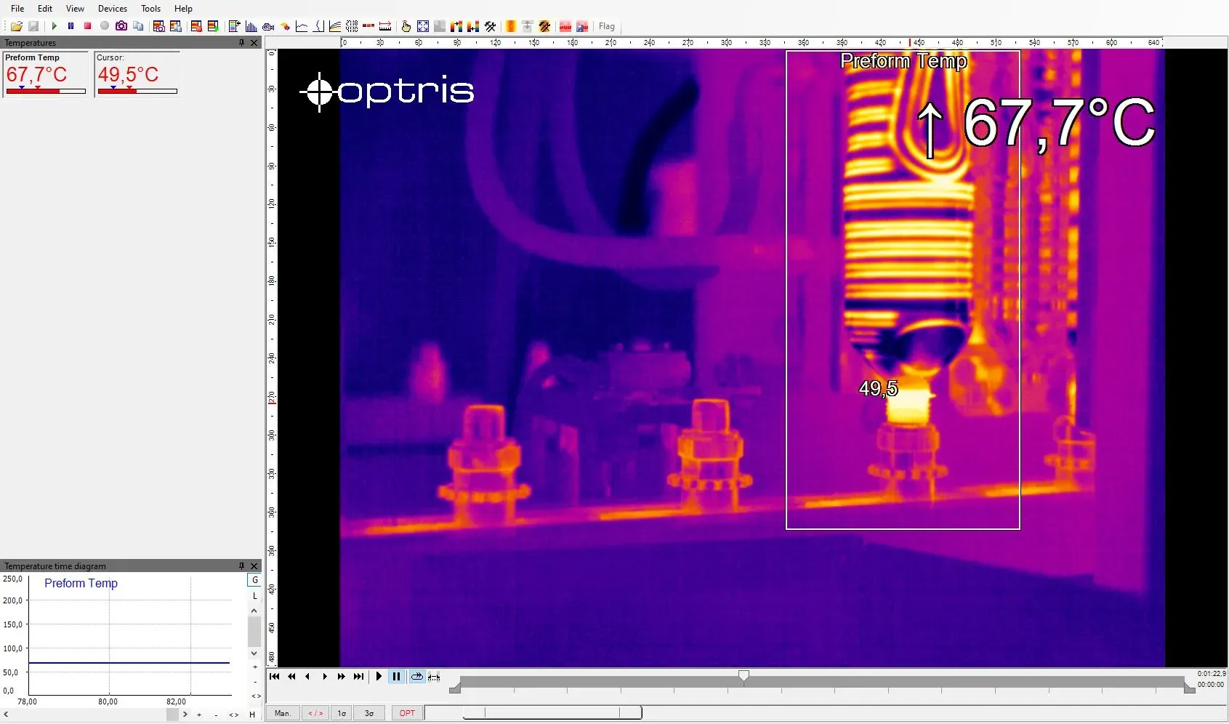Click the fullscreen expand arrows icon
The image size is (1229, 724).
[x=423, y=26]
